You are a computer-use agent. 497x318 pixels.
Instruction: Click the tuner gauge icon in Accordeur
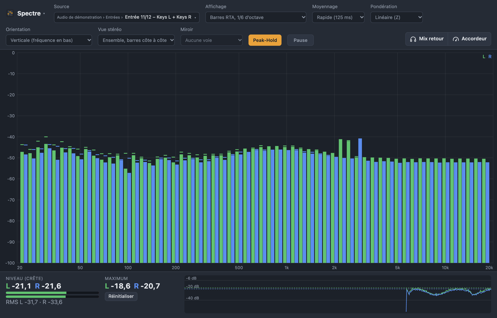click(456, 39)
